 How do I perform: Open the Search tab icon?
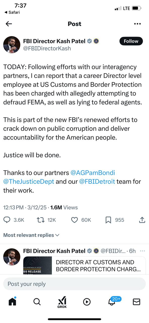point(37,302)
